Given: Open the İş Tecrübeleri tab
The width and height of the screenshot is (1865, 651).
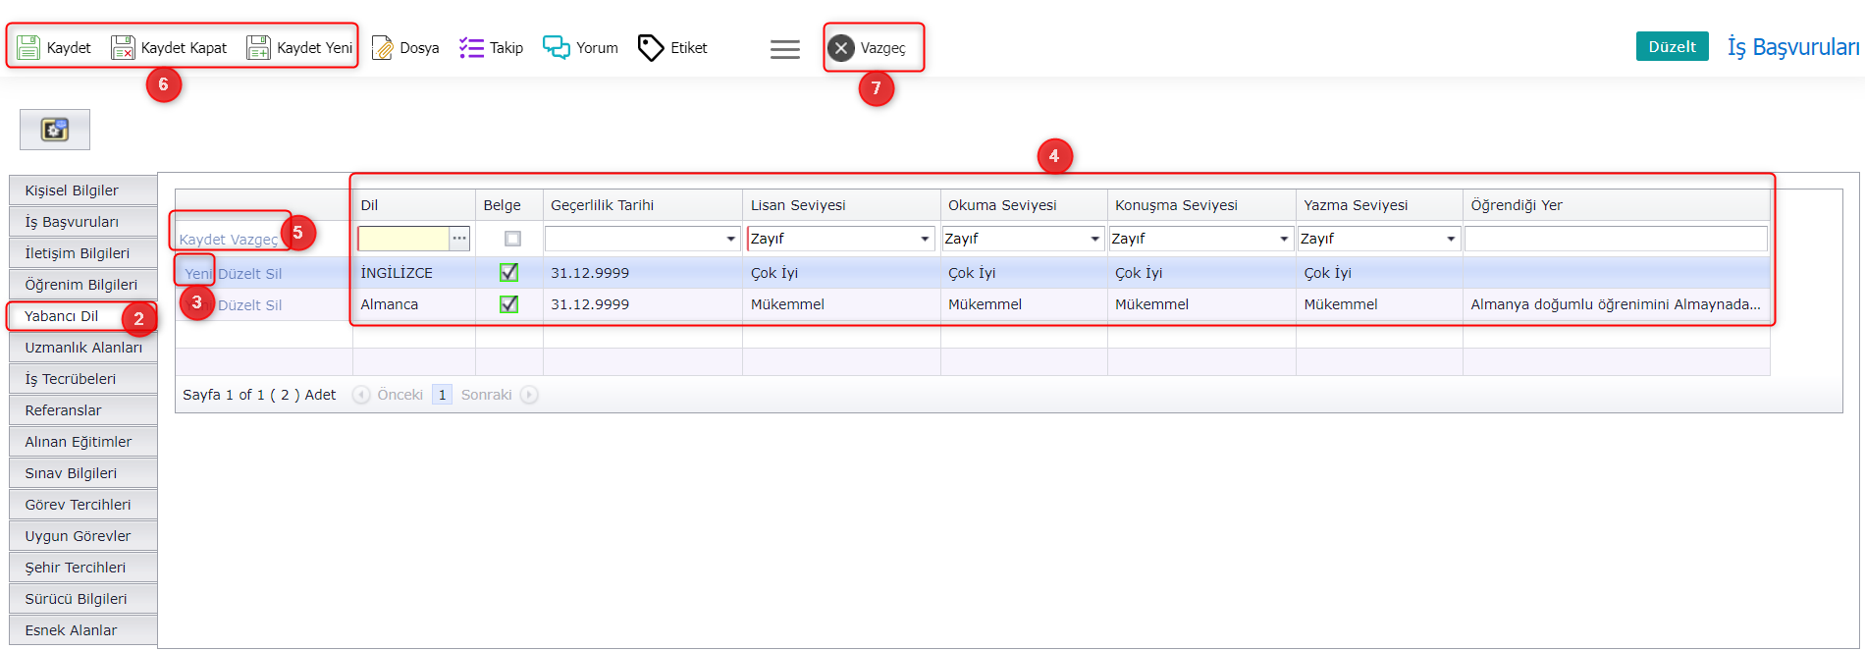Looking at the screenshot, I should [83, 379].
